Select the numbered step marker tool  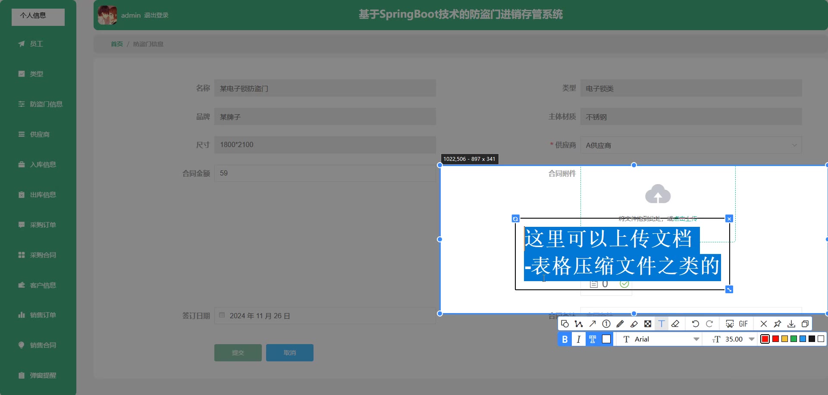coord(606,324)
